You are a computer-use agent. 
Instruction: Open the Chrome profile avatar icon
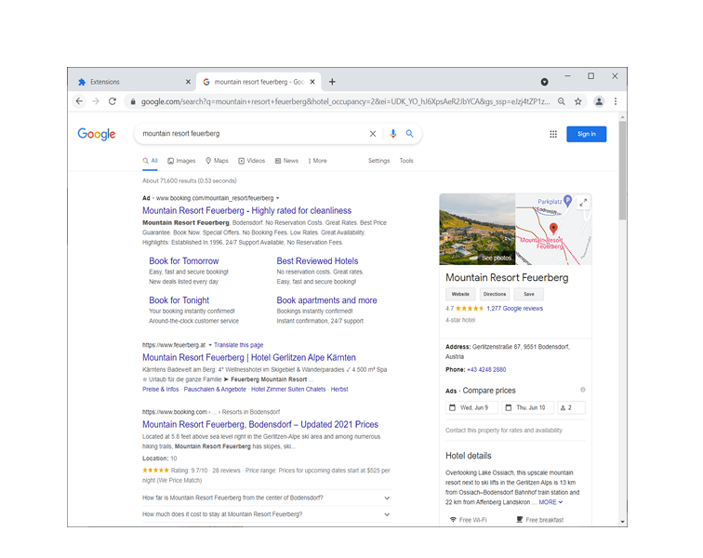point(599,101)
